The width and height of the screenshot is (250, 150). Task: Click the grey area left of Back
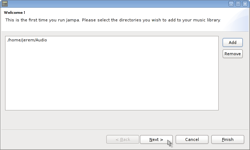(55, 139)
